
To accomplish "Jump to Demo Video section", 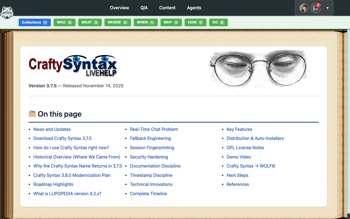I will click(239, 157).
